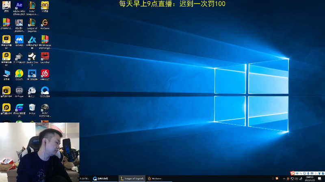Open the volume speaker tray icon

(297, 179)
